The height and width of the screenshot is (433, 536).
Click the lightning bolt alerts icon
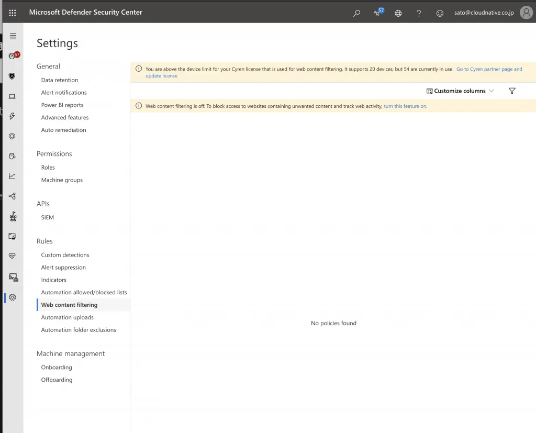13,116
